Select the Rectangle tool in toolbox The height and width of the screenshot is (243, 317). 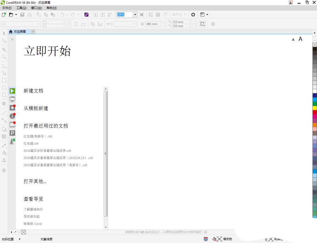pos(4,80)
